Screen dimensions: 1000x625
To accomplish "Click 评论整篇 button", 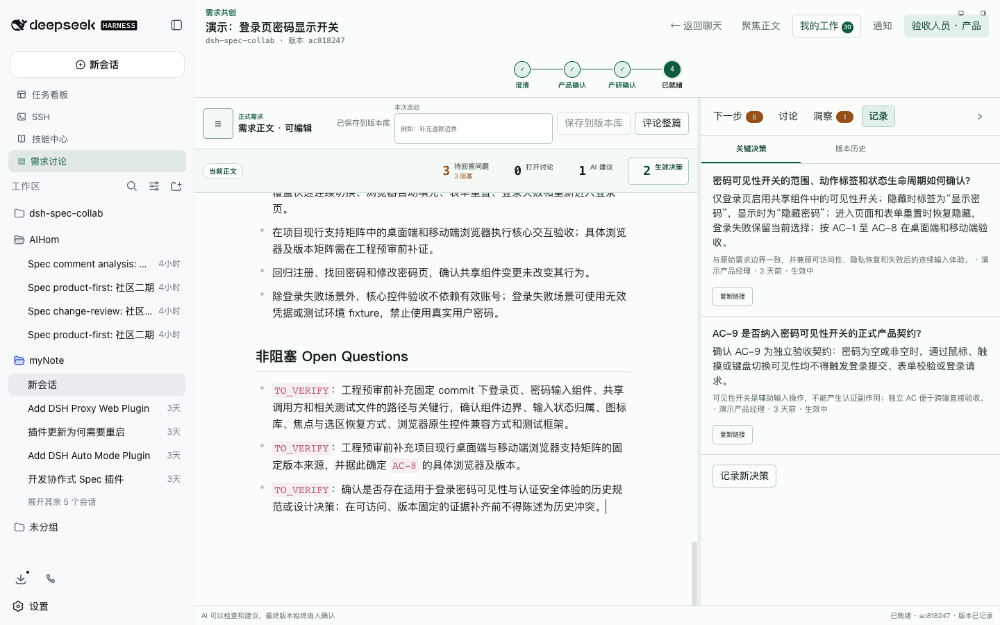I will coord(662,123).
